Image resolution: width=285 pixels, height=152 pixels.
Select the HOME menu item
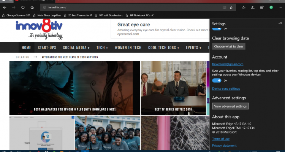point(26,47)
